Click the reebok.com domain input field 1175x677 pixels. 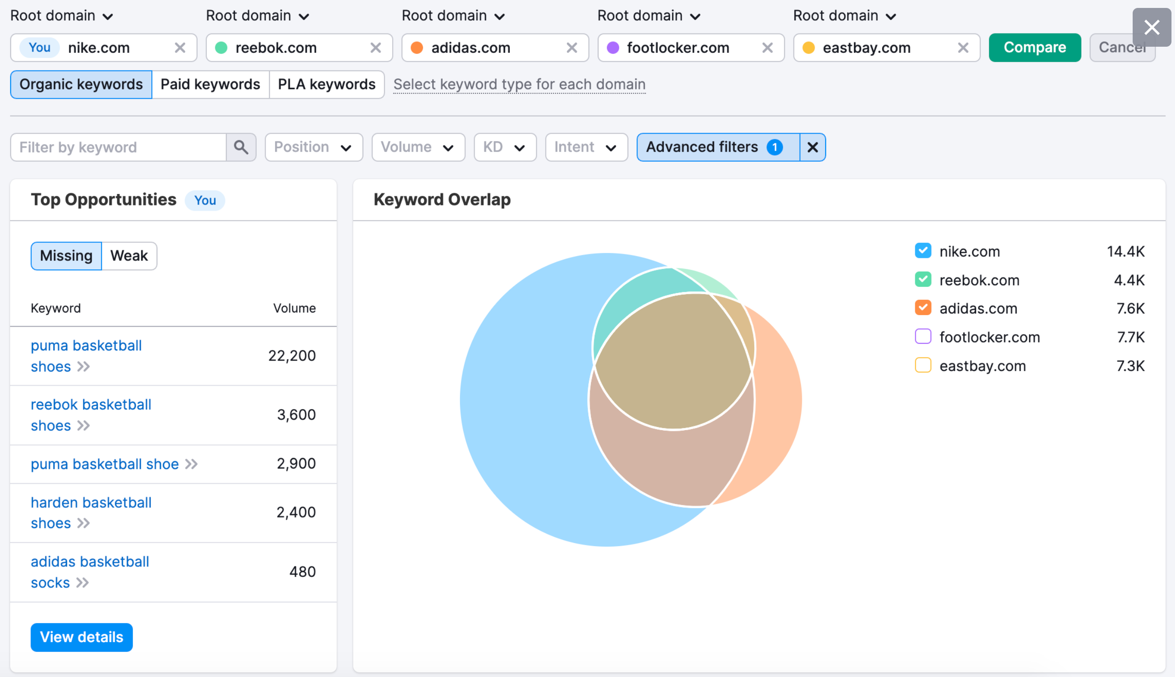coord(299,48)
